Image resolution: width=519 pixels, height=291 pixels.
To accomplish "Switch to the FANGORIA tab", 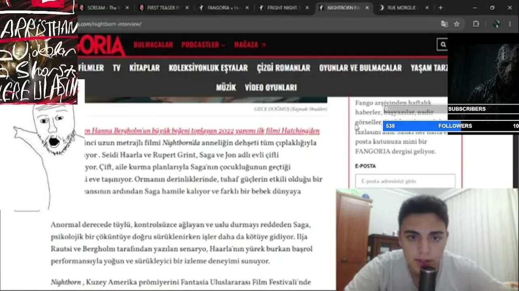I will pyautogui.click(x=224, y=8).
